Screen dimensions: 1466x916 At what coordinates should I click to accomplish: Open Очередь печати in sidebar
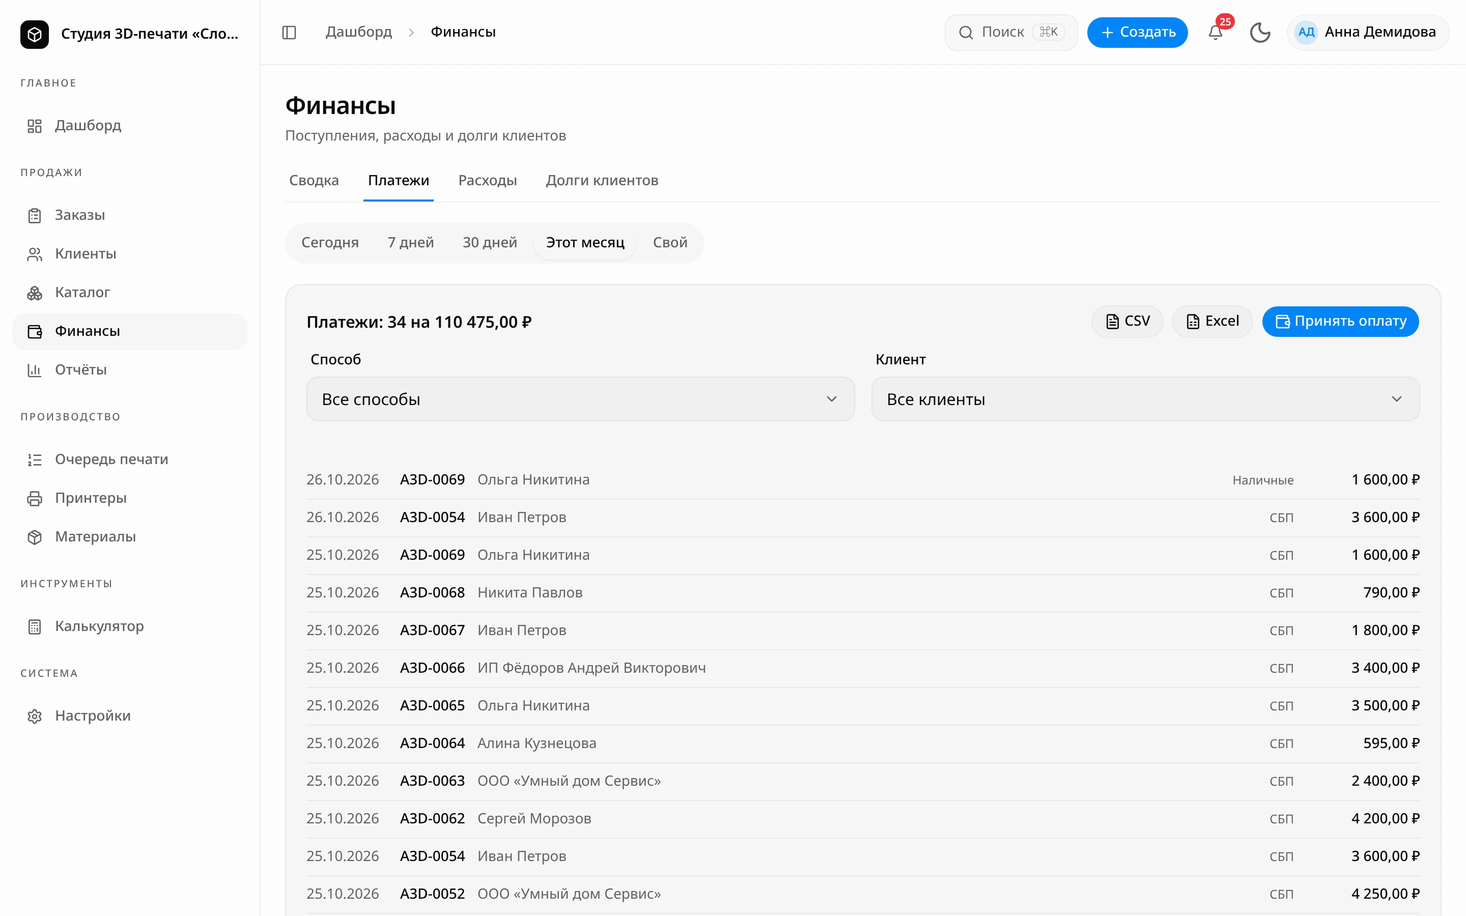130,459
